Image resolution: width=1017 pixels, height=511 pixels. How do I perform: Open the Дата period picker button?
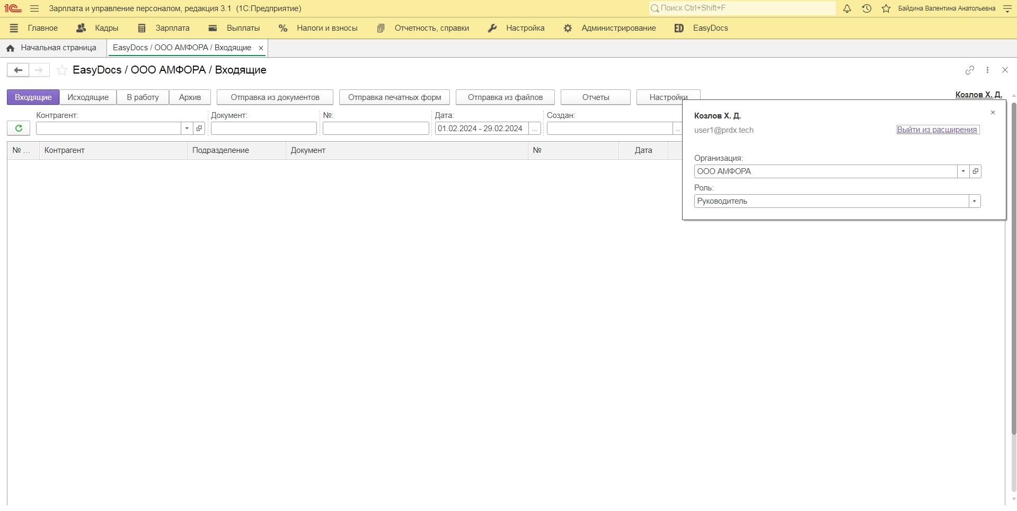535,129
